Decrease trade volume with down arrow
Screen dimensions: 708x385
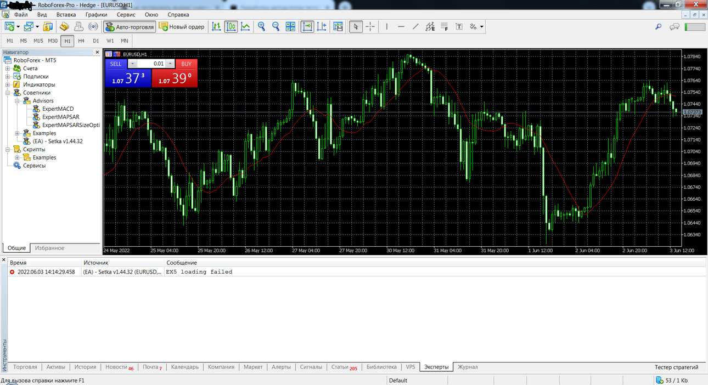(x=132, y=64)
